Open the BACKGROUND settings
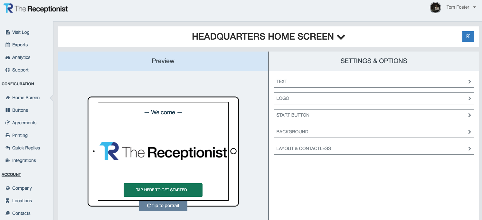 (373, 132)
